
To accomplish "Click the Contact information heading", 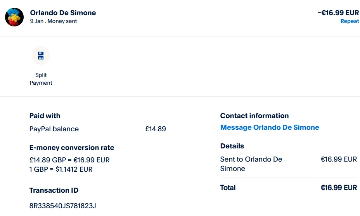I will [x=254, y=116].
